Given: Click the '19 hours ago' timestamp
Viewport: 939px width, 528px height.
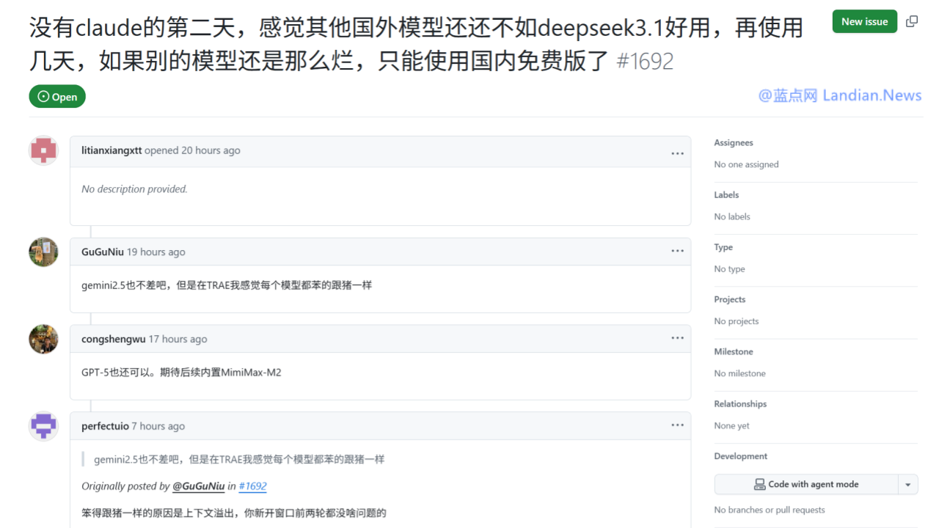Looking at the screenshot, I should 156,252.
